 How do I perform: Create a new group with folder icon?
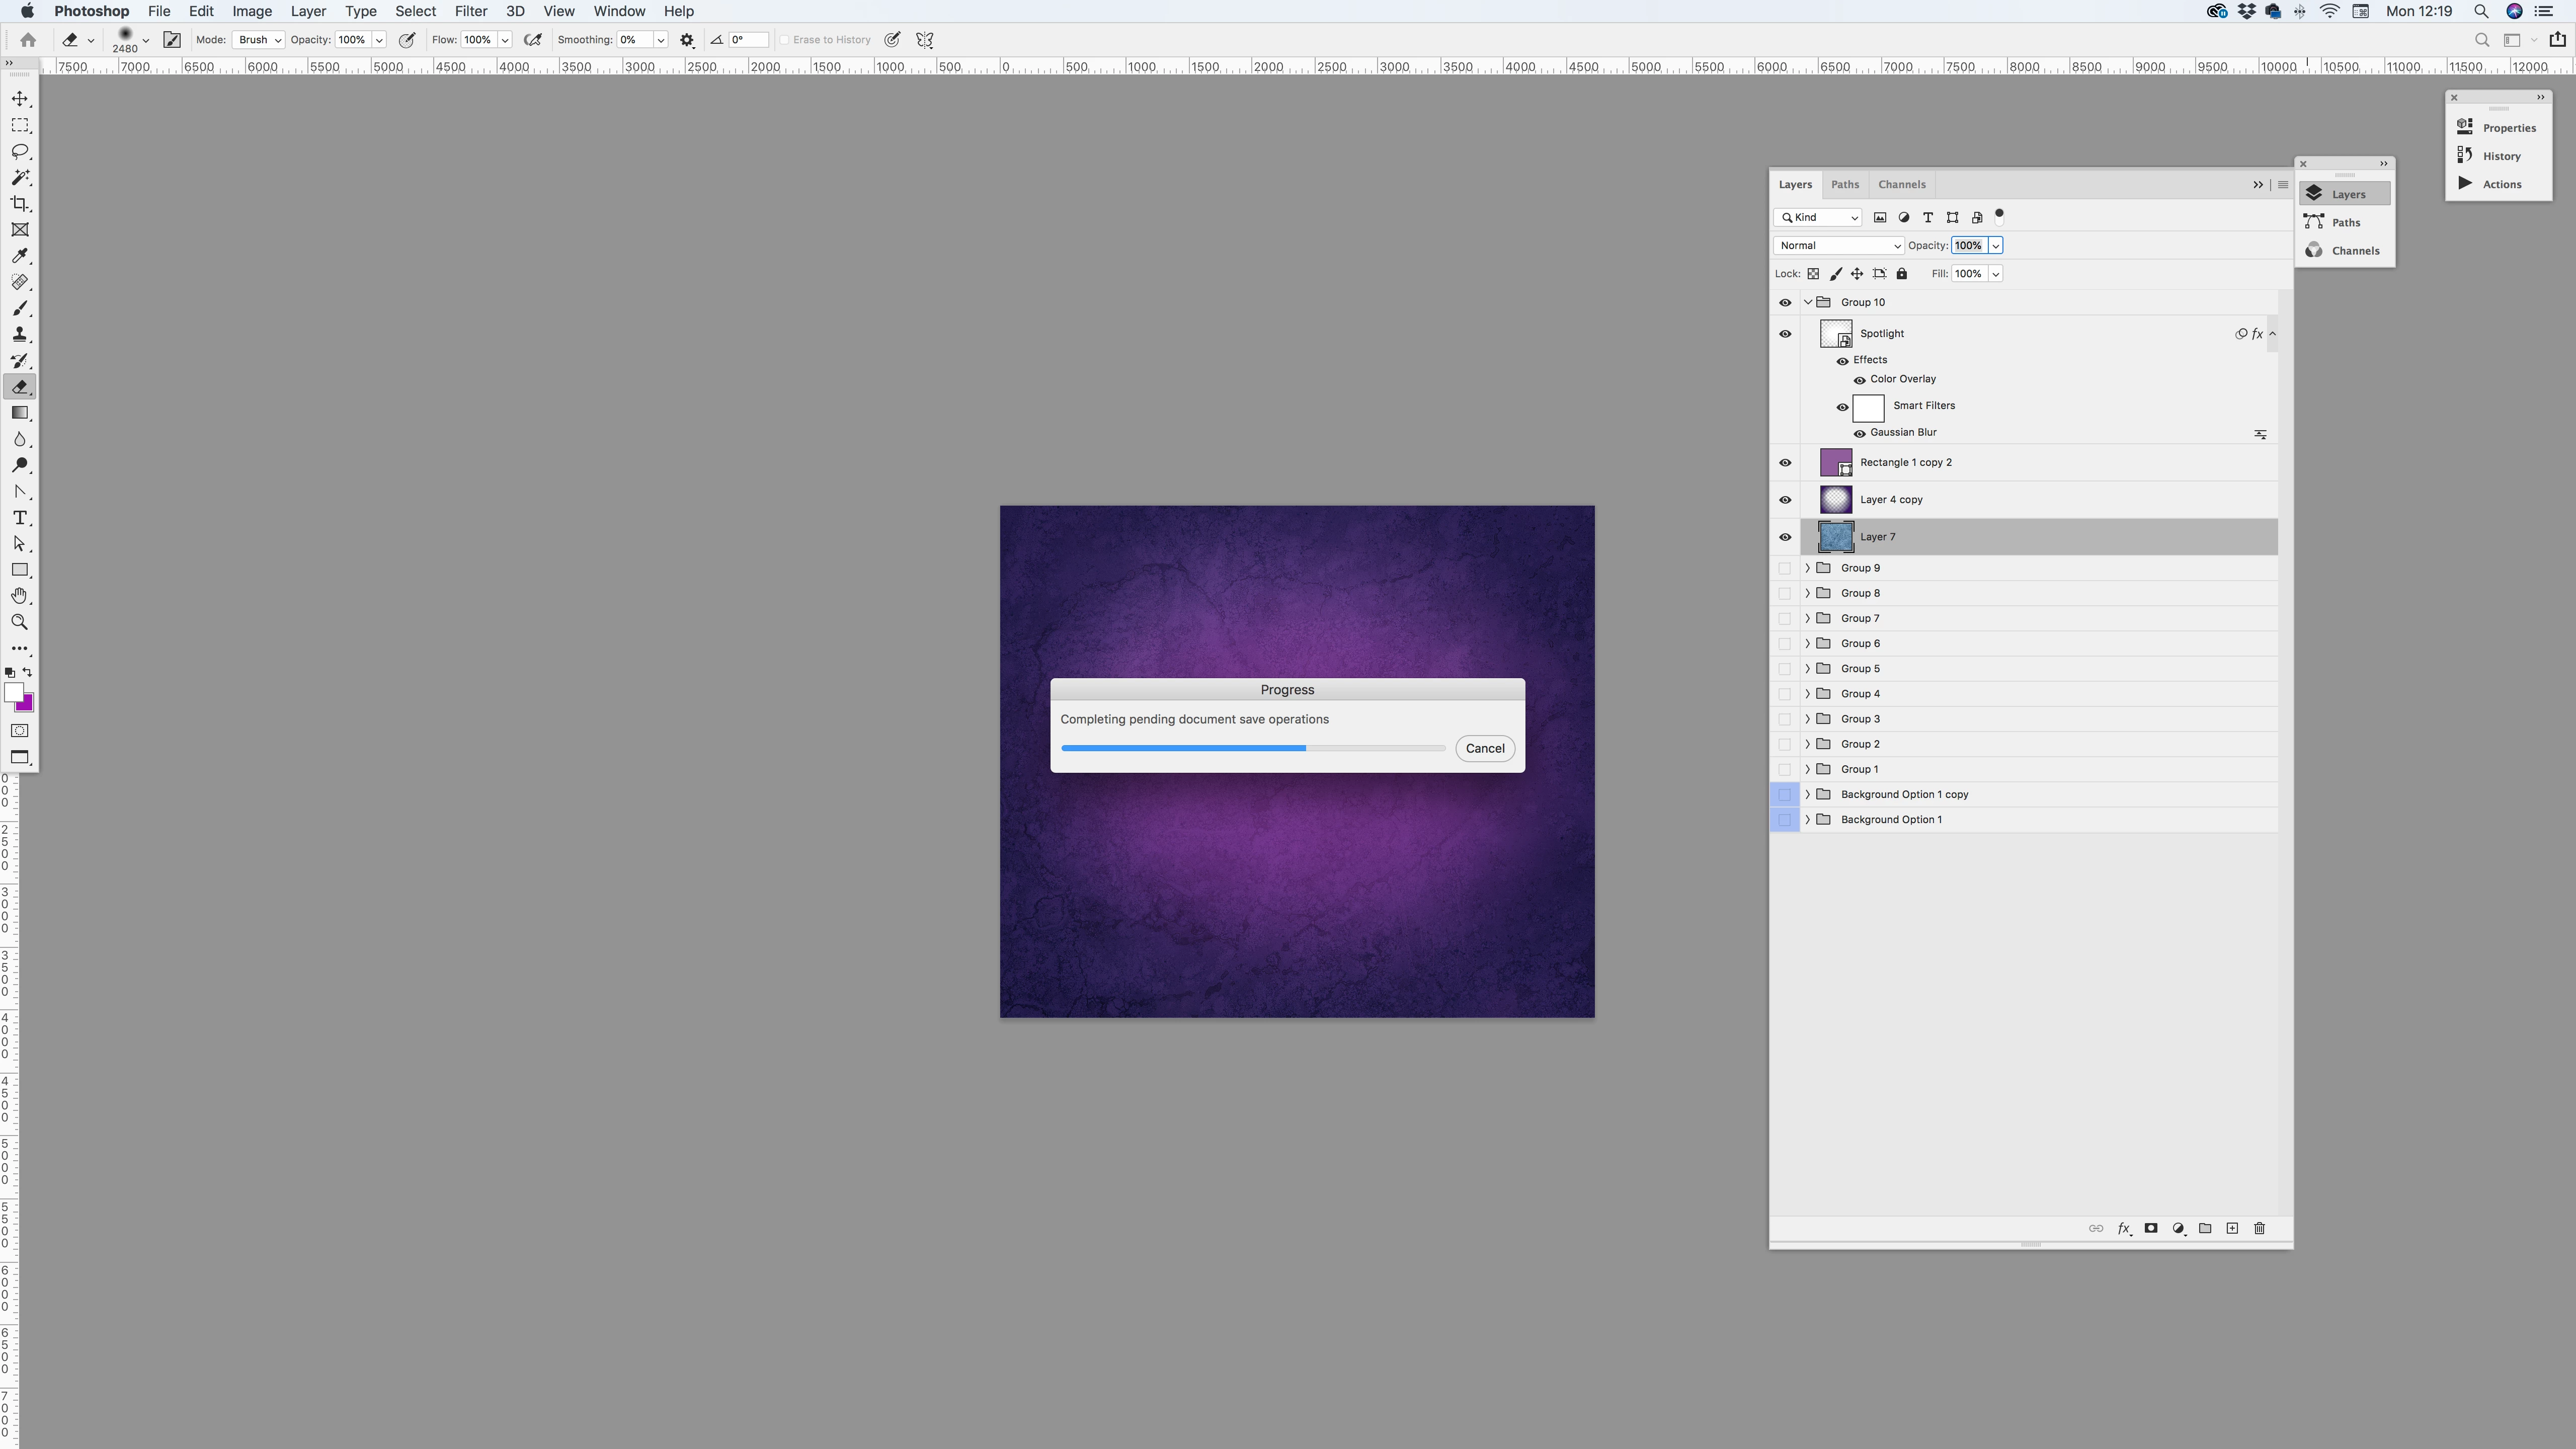[x=2205, y=1228]
